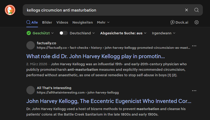210x120 pixels.
Task: Click the magnifying glass search button
Action: click(197, 10)
